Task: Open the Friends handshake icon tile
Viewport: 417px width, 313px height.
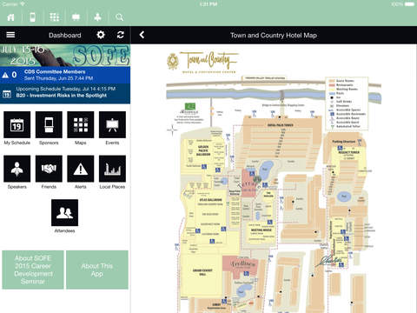Action: click(x=49, y=169)
